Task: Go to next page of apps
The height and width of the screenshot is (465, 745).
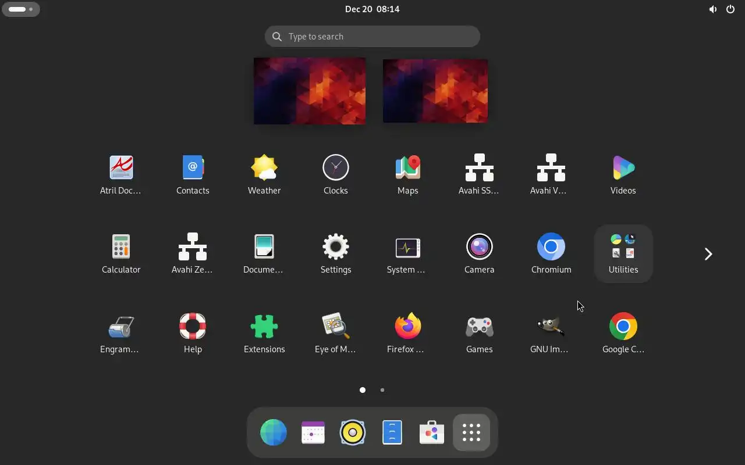Action: [708, 254]
